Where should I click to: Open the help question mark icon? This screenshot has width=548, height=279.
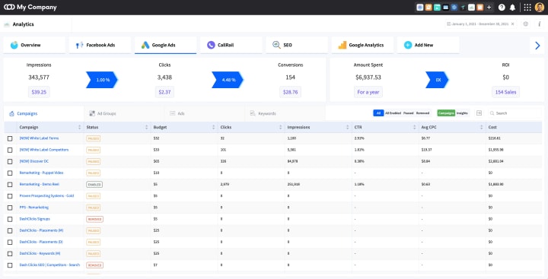[x=502, y=8]
